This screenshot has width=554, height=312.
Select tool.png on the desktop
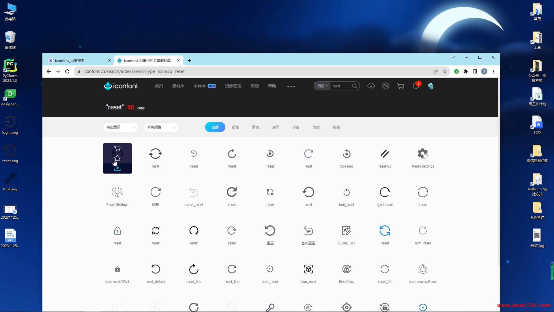coord(10,182)
